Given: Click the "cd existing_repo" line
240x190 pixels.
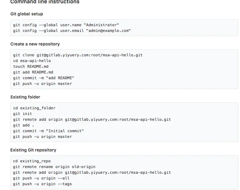Looking at the screenshot, I should (32, 161).
